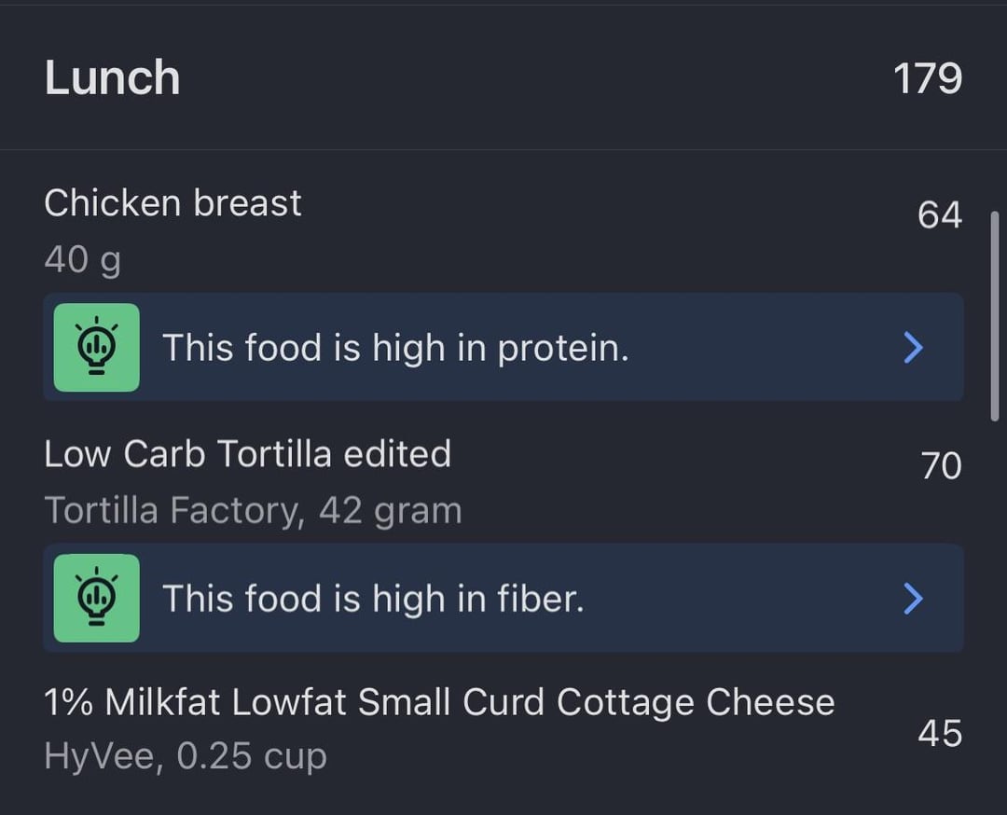Tap the "This food is high in protein." text
Screen dimensions: 1007x815
(395, 348)
